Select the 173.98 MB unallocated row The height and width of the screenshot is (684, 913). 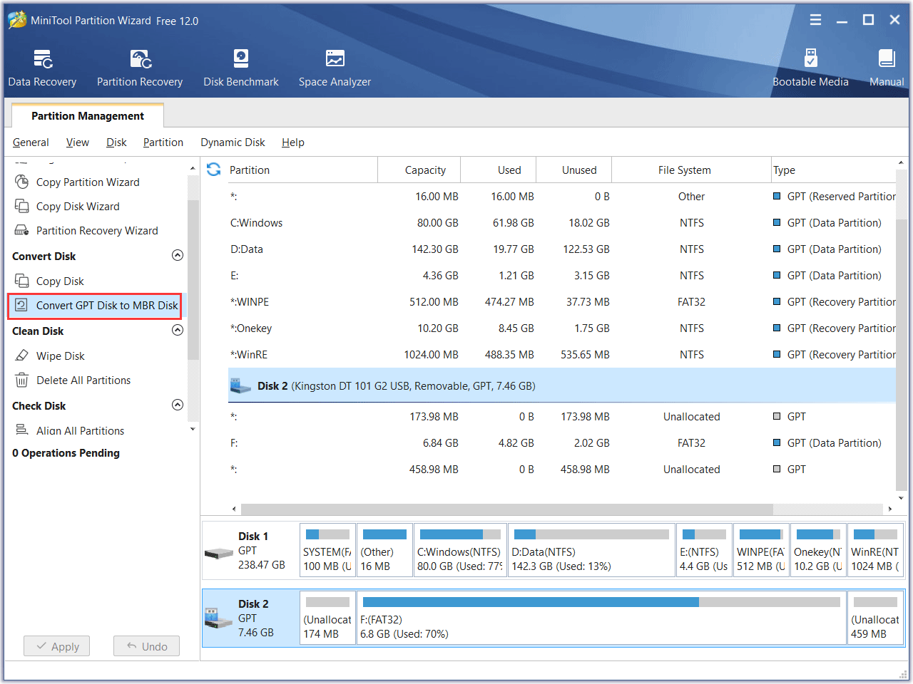562,416
